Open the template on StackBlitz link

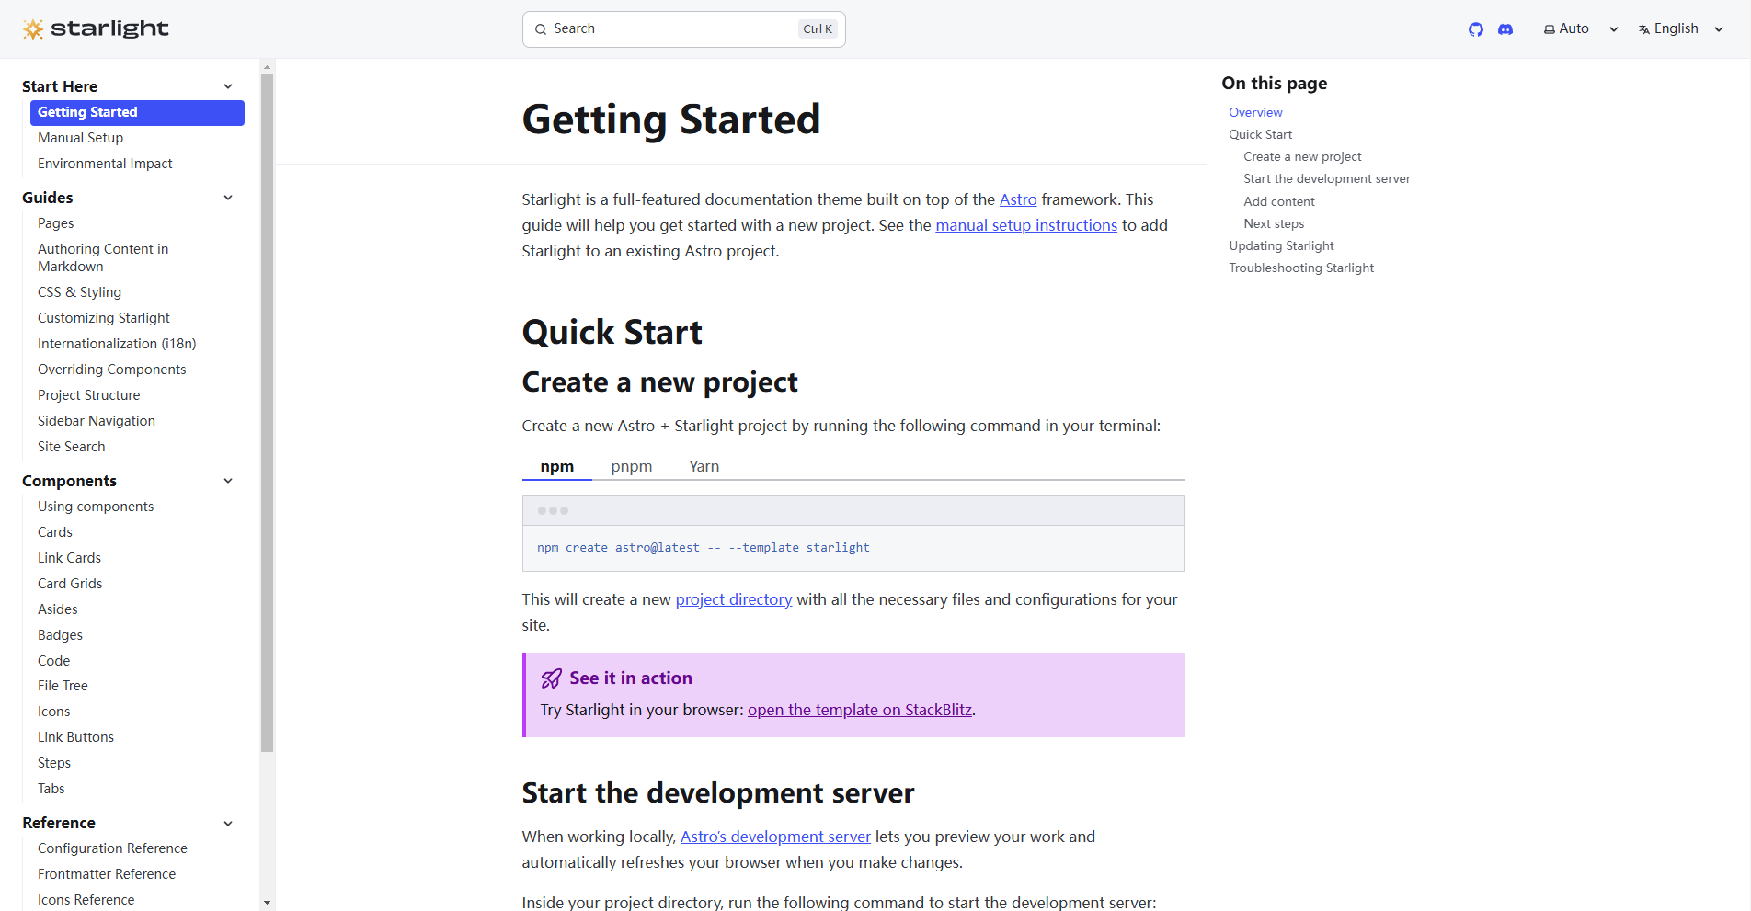coord(860,710)
